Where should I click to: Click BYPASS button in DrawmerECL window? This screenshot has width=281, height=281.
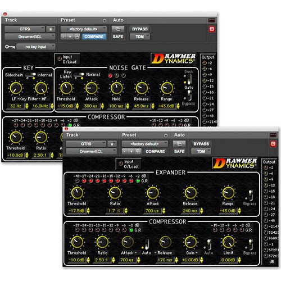[x=201, y=144]
